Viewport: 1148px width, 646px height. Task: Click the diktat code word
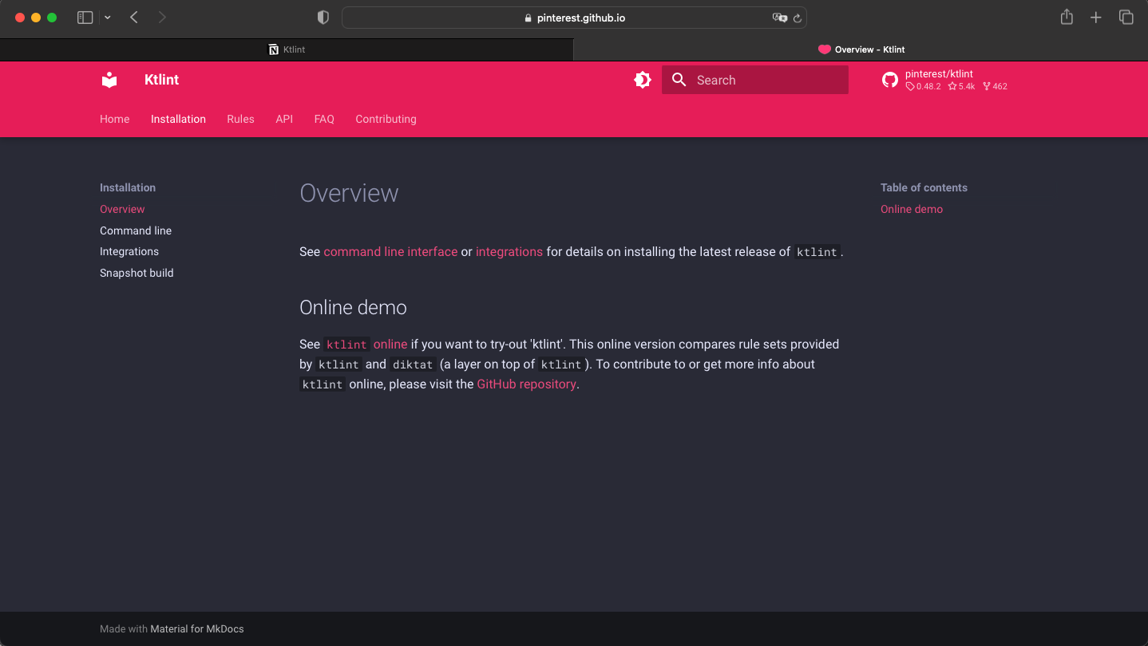click(413, 364)
